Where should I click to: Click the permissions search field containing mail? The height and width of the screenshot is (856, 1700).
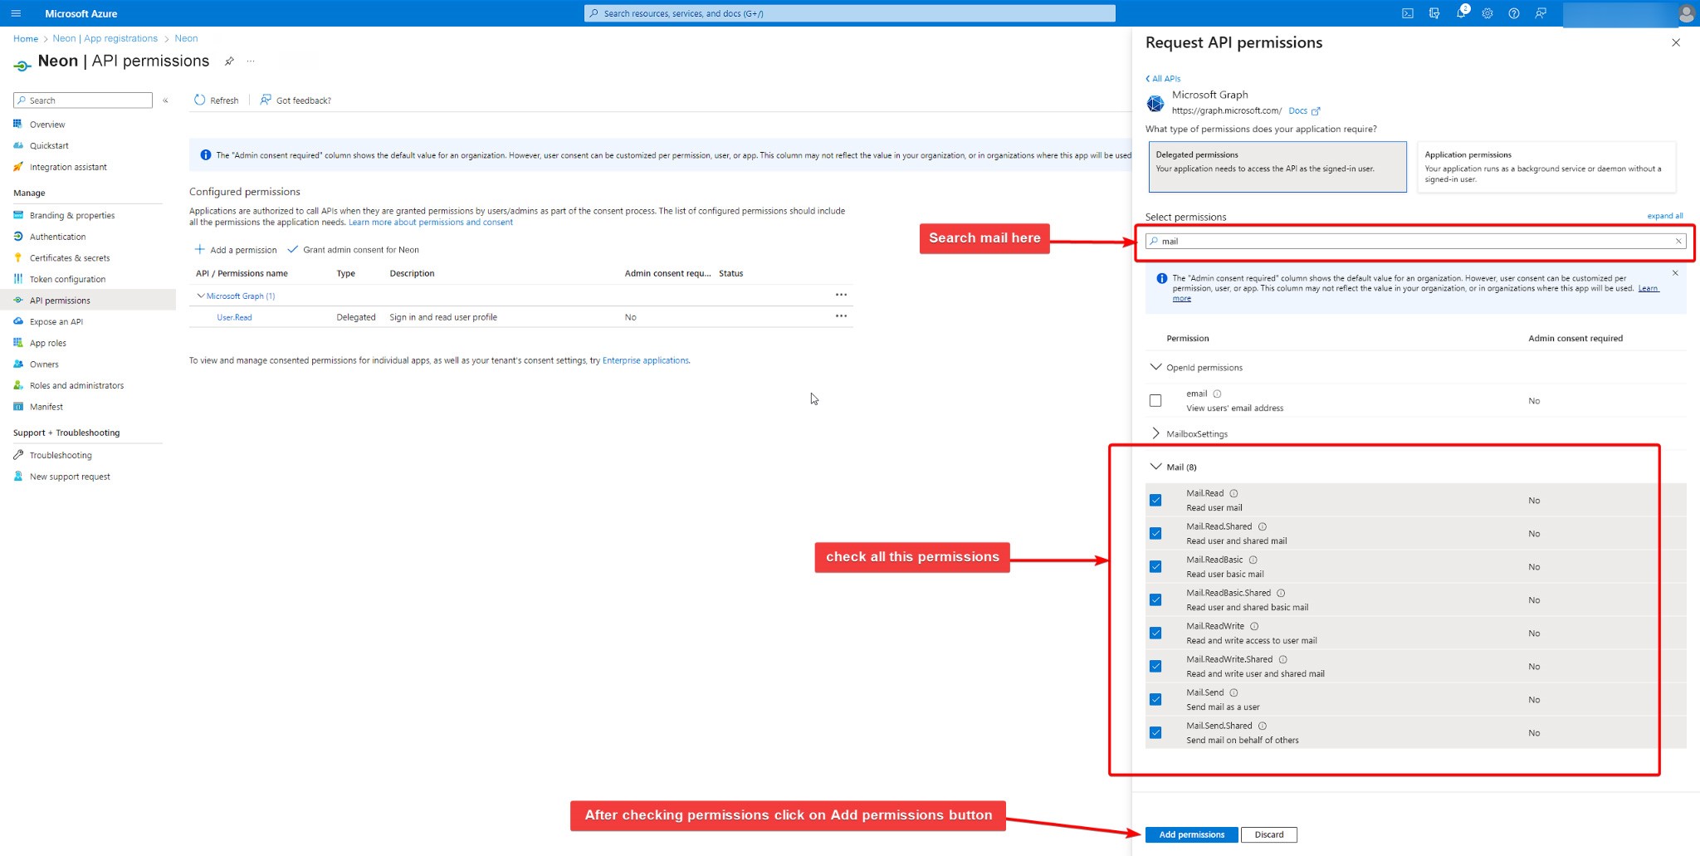[x=1411, y=242]
